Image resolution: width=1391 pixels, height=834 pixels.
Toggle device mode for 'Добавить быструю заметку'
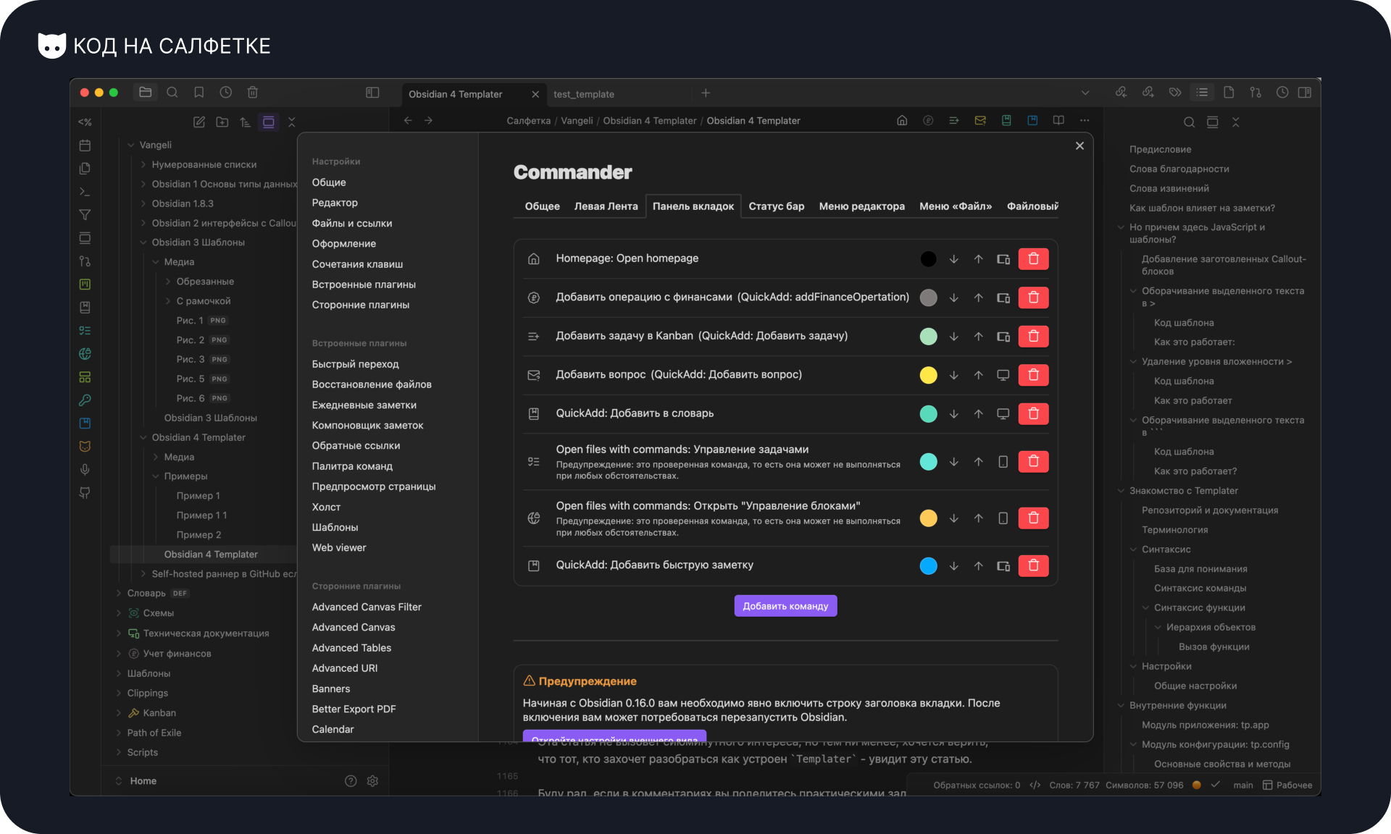tap(1003, 565)
